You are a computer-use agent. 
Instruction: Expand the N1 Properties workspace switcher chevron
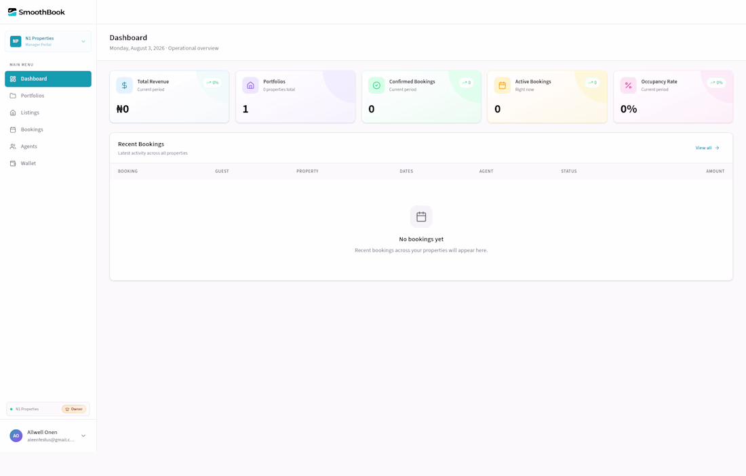(83, 41)
